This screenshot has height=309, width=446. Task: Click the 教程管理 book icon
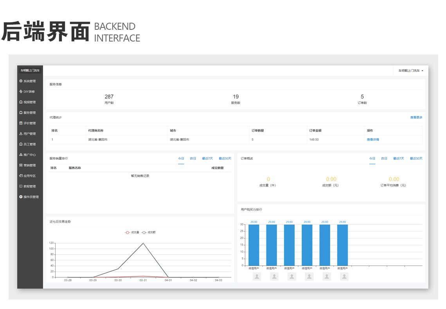point(21,186)
